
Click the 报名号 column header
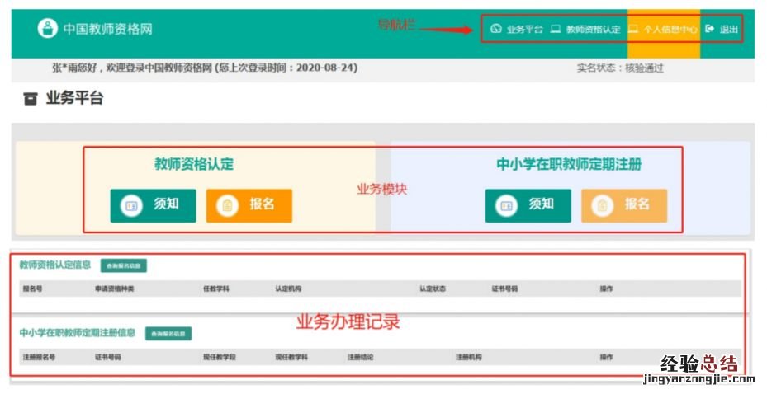(32, 288)
